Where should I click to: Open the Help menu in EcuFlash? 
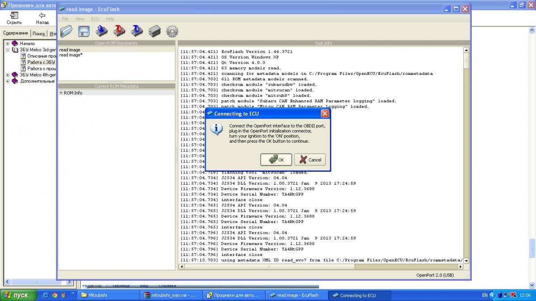click(x=110, y=19)
